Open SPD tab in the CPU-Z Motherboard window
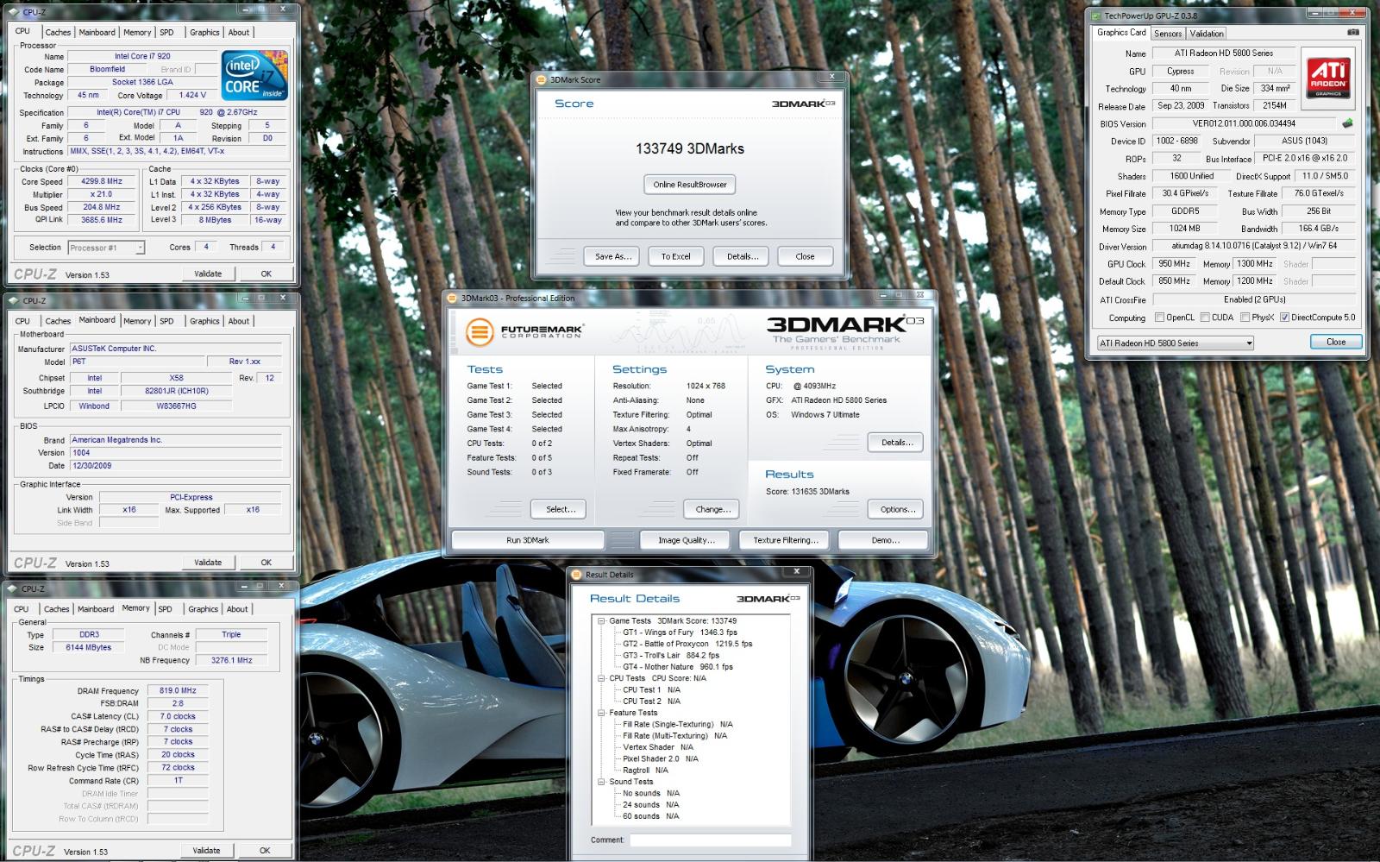The height and width of the screenshot is (862, 1380). point(166,321)
